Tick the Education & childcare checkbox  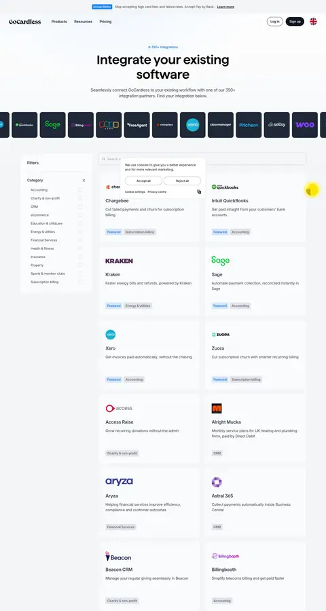tap(80, 223)
